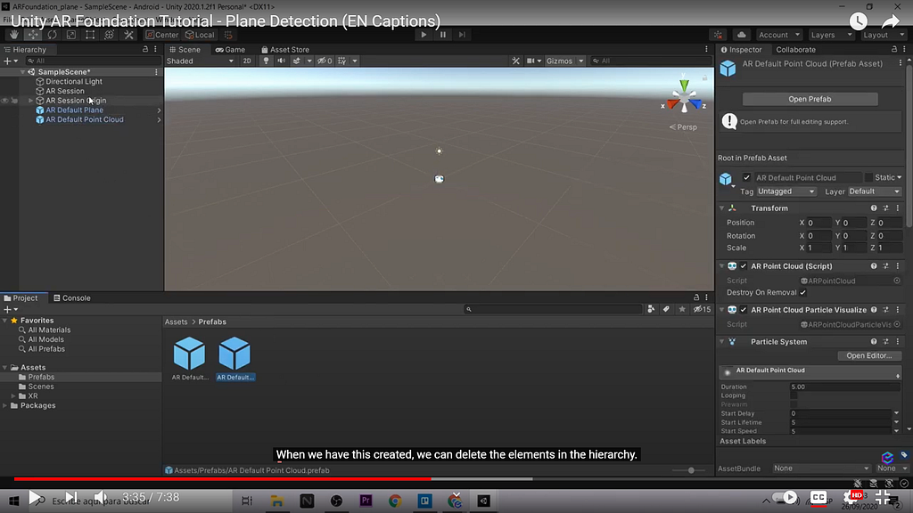Open the AssetBundle None dropdown
The width and height of the screenshot is (913, 513).
pyautogui.click(x=821, y=468)
